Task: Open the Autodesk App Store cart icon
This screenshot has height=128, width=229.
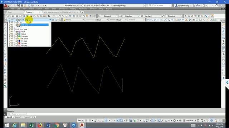Action: pyautogui.click(x=194, y=6)
